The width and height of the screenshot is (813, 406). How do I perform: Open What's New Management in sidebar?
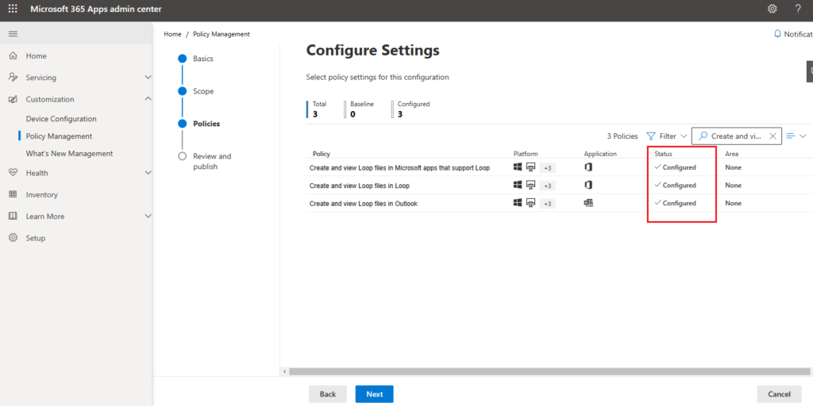click(x=70, y=154)
